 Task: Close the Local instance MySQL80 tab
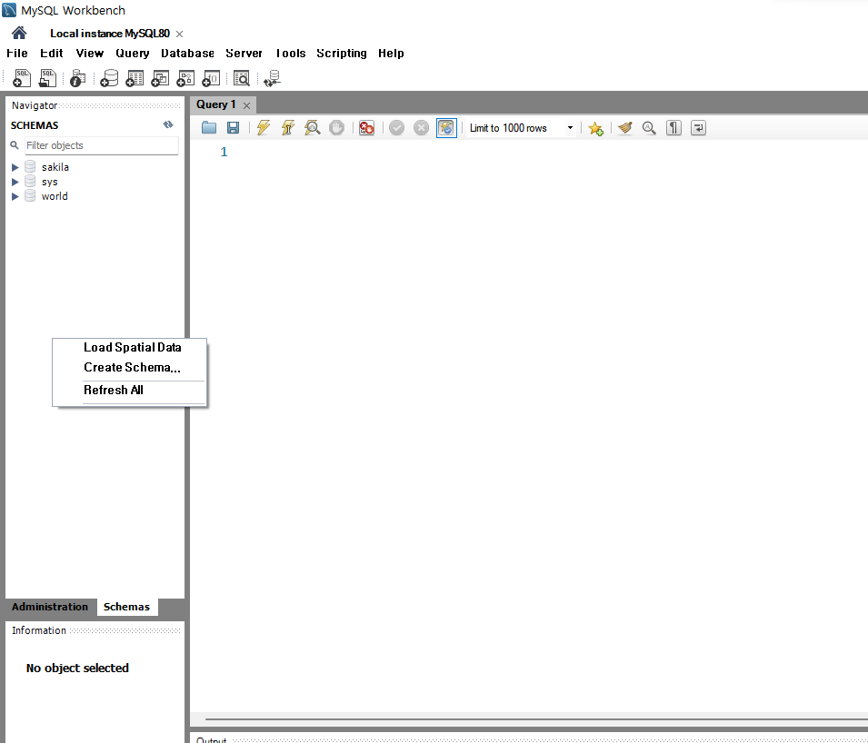(x=179, y=34)
